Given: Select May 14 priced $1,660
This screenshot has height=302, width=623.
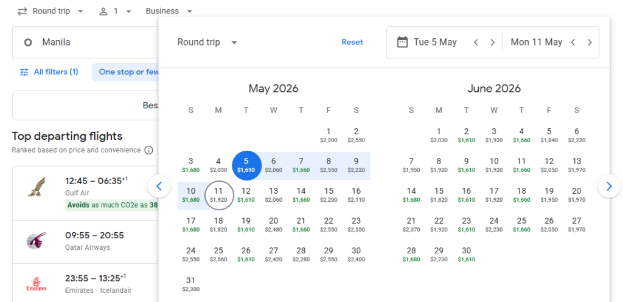Looking at the screenshot, I should click(301, 195).
